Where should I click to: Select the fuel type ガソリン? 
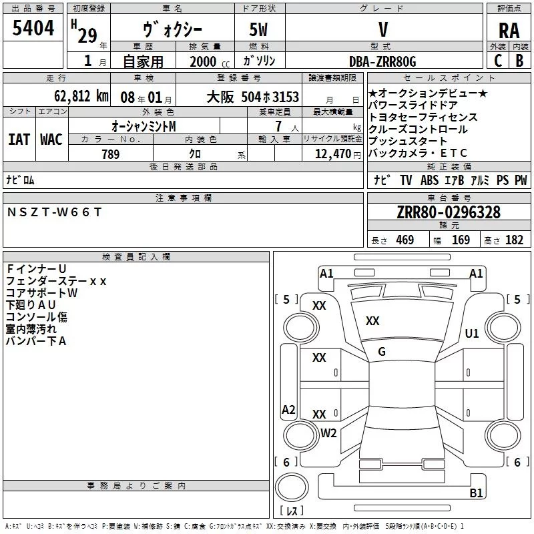pos(259,61)
